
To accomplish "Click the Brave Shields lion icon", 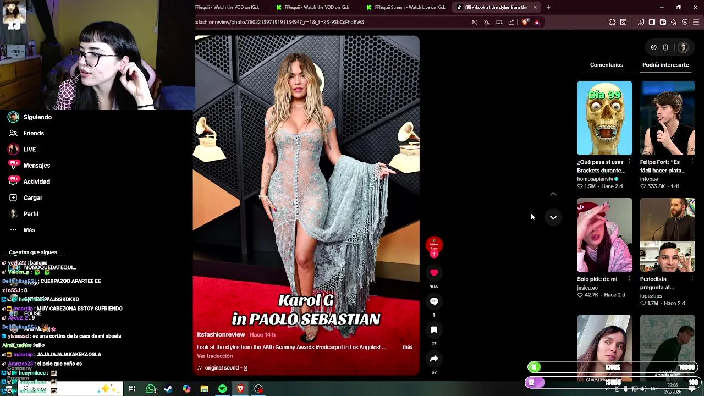I will pyautogui.click(x=525, y=22).
